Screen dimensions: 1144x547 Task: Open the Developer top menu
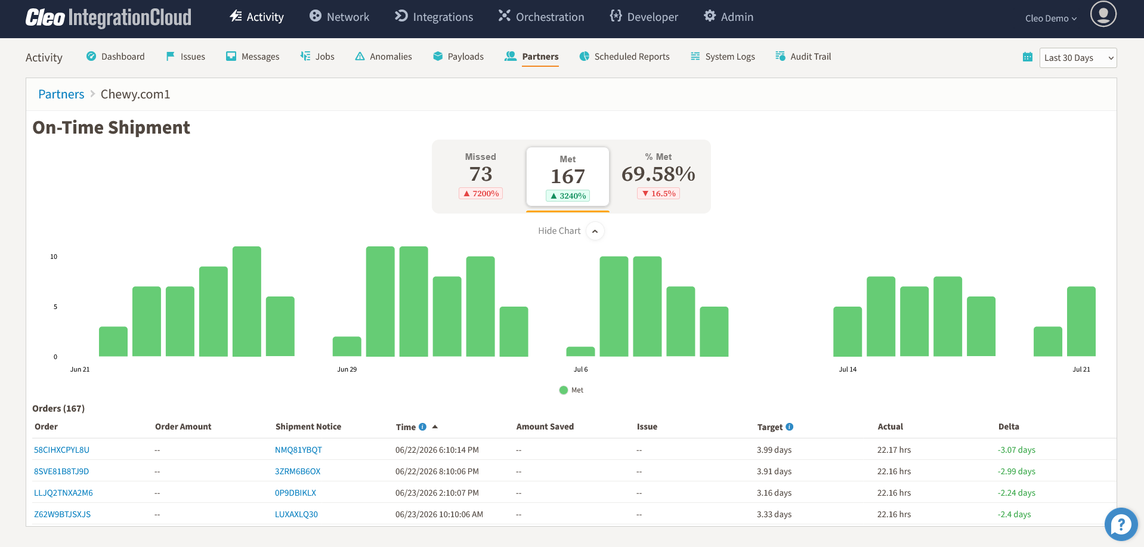(644, 17)
